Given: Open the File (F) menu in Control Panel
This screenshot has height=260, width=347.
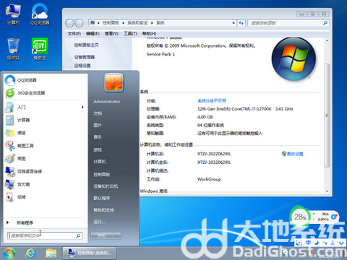Looking at the screenshot, I should [x=74, y=33].
